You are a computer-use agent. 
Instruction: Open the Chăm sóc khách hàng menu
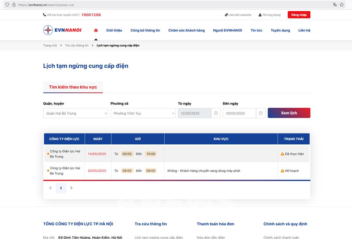pyautogui.click(x=186, y=30)
